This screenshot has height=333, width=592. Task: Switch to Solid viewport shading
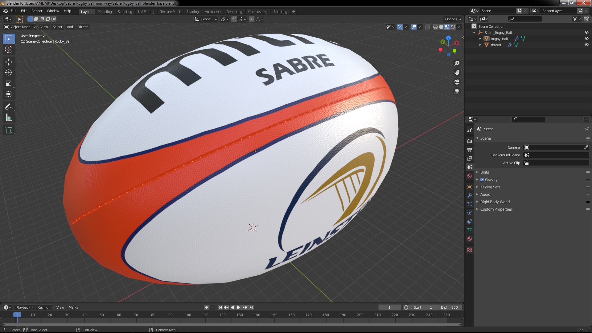coord(441,27)
